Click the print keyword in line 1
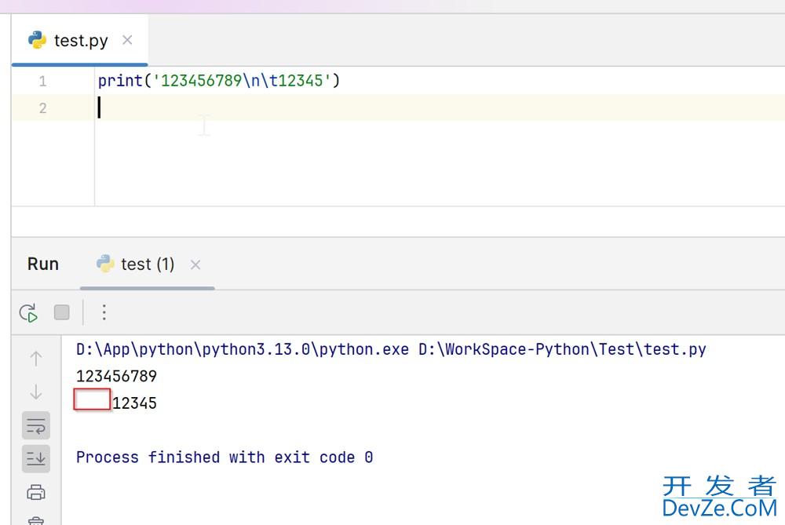The image size is (785, 525). (x=119, y=81)
